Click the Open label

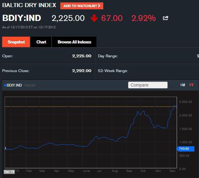(7, 56)
